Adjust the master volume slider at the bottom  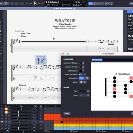[20, 131]
